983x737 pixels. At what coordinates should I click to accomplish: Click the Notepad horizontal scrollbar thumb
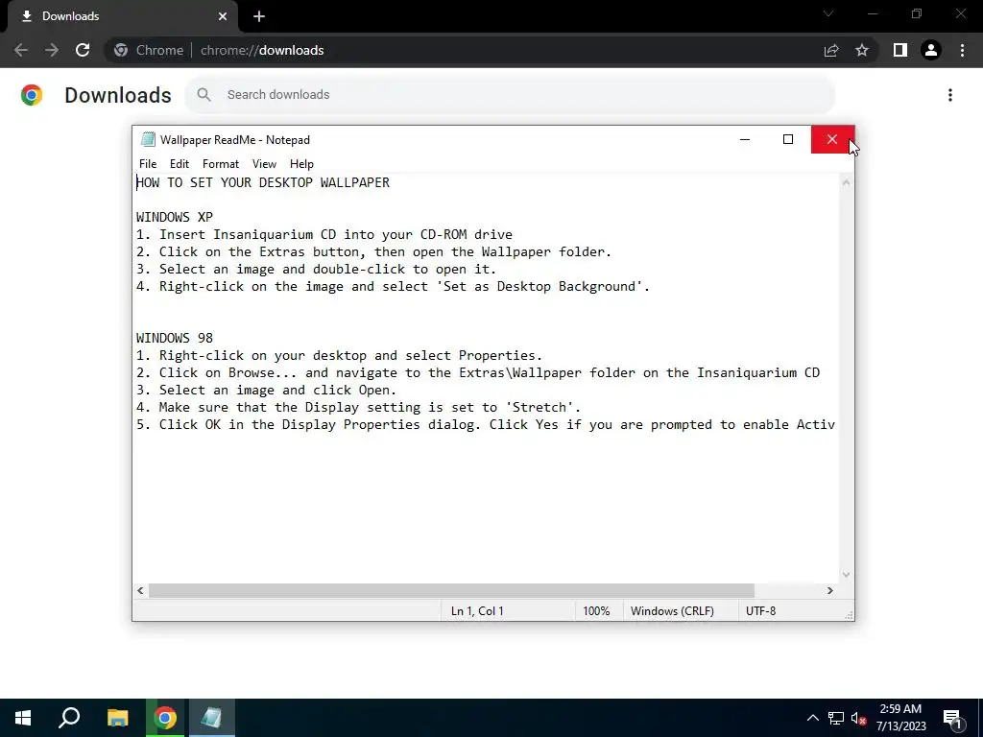[451, 590]
